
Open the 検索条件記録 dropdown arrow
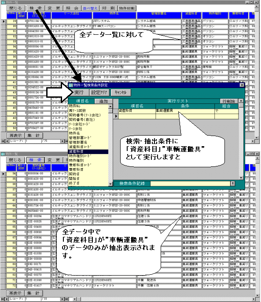click(233, 184)
